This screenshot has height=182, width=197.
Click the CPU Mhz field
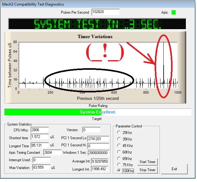tap(40, 130)
